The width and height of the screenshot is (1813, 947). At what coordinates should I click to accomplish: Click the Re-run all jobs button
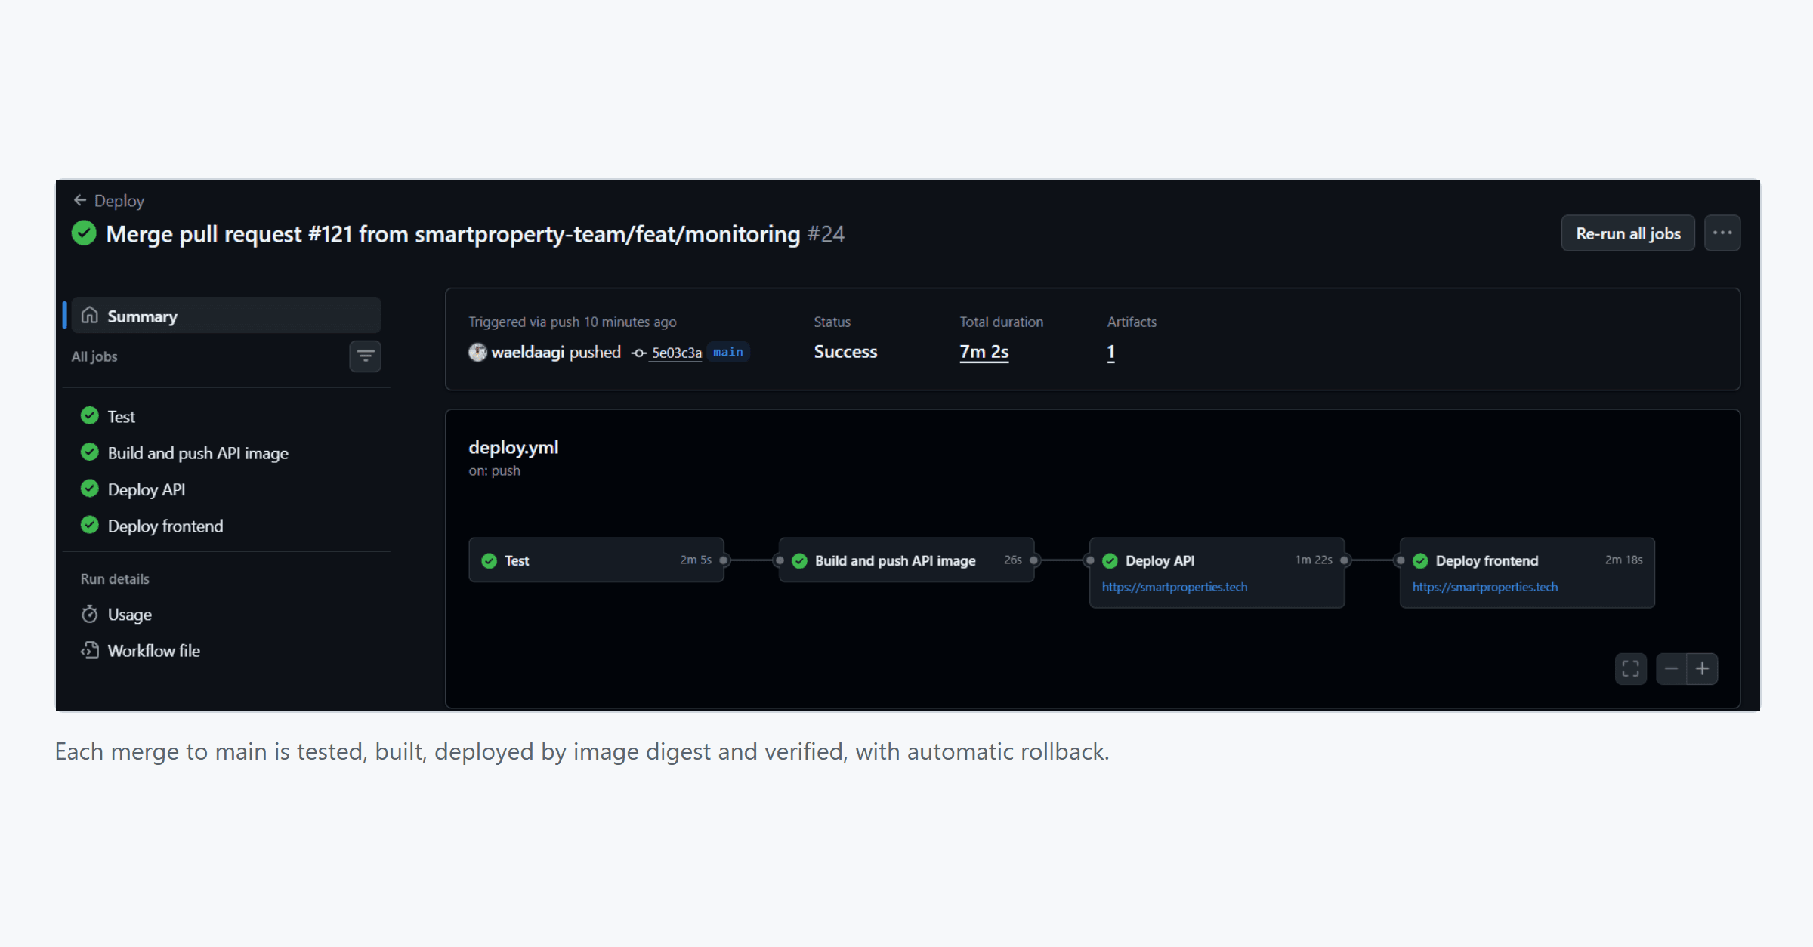pos(1628,233)
